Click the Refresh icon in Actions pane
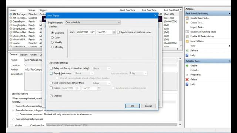This screenshot has height=133, width=237. 187,51
